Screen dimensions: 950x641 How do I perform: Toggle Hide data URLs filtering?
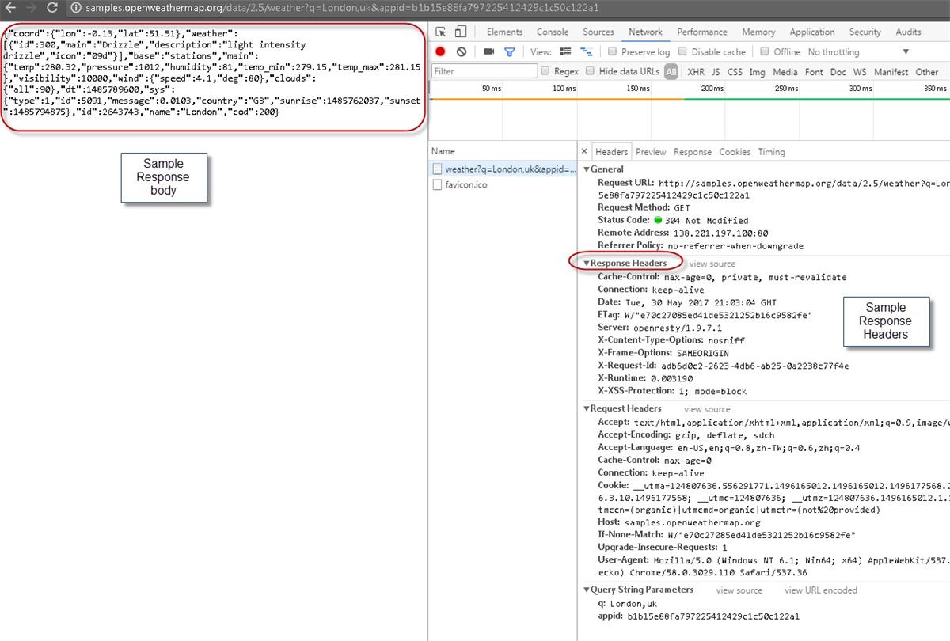(x=591, y=71)
